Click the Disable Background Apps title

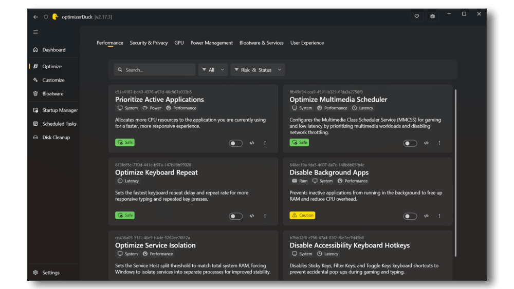(x=329, y=172)
